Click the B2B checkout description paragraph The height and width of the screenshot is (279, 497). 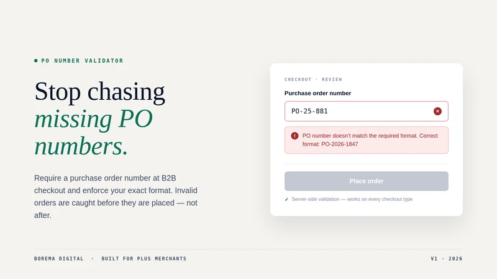pos(116,197)
